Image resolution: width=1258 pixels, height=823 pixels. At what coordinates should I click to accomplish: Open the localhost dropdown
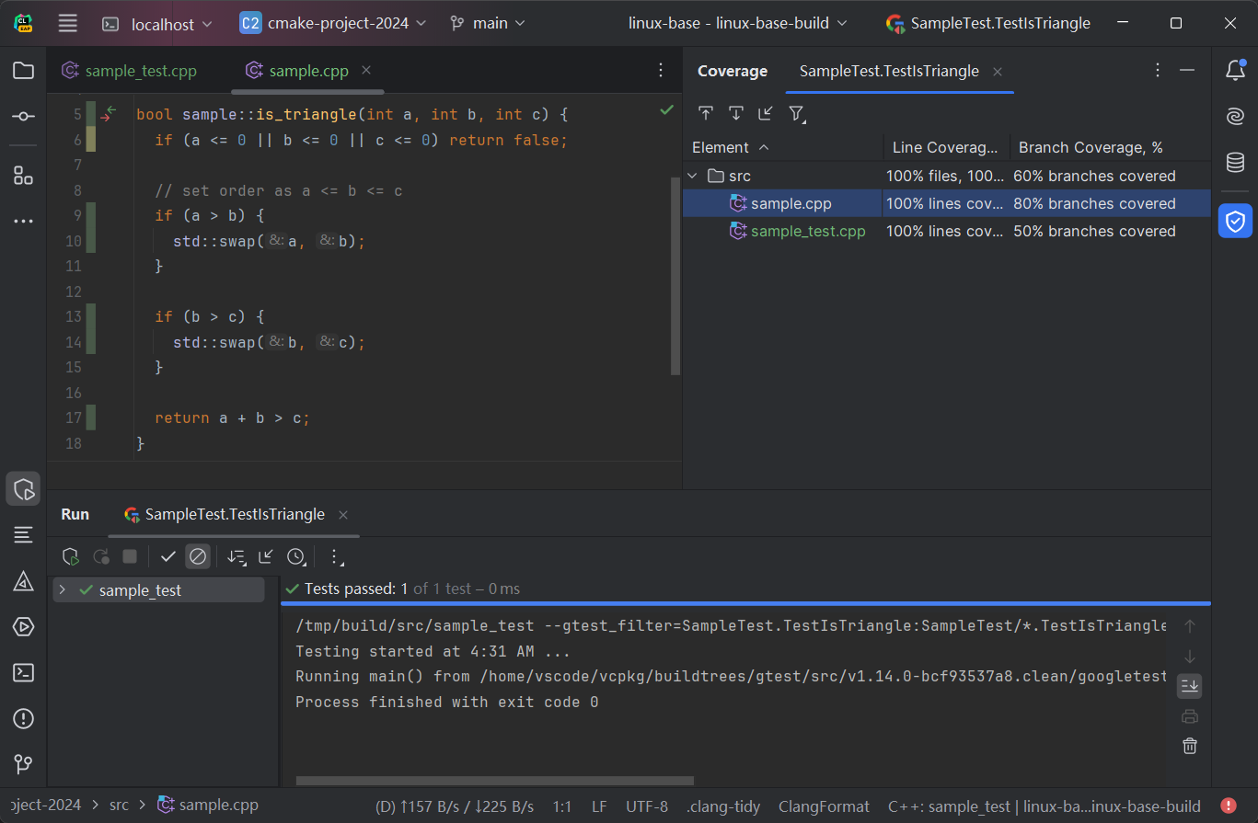pyautogui.click(x=158, y=24)
